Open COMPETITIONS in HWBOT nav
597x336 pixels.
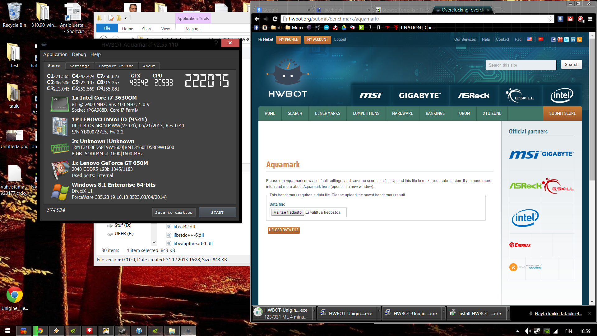pos(366,114)
